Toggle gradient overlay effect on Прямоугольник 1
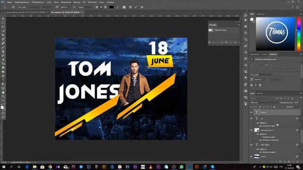Image resolution: width=303 pixels, height=170 pixels. pyautogui.click(x=260, y=140)
